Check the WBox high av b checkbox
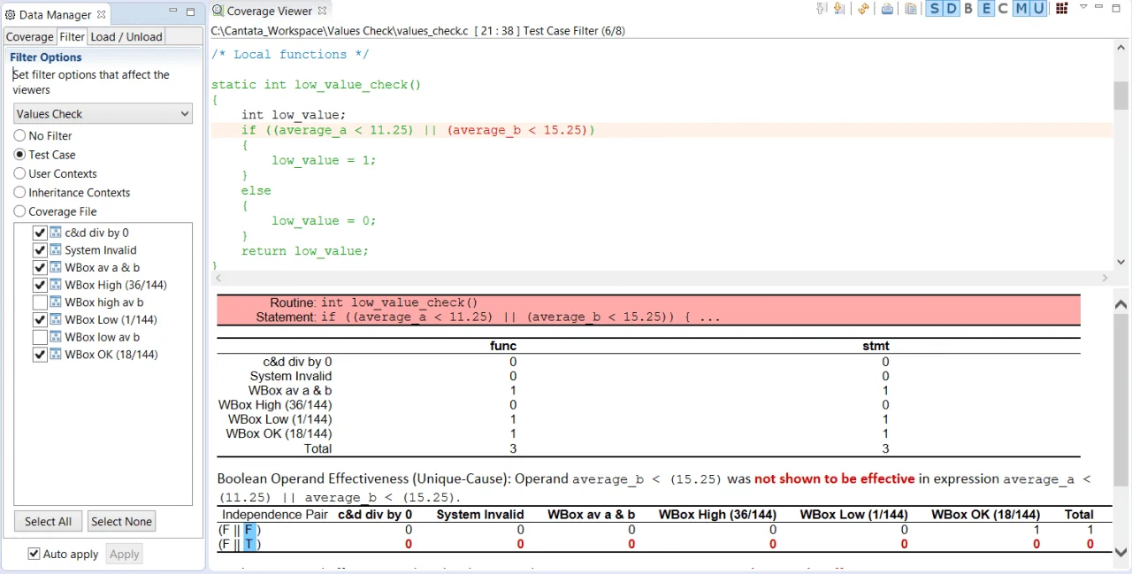The image size is (1132, 574). [x=39, y=302]
